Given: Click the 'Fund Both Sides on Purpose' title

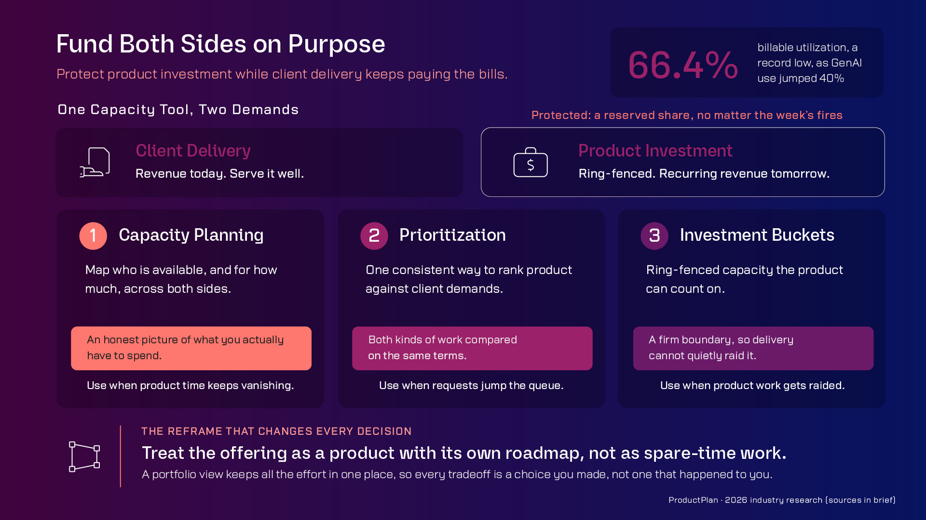Looking at the screenshot, I should point(220,44).
